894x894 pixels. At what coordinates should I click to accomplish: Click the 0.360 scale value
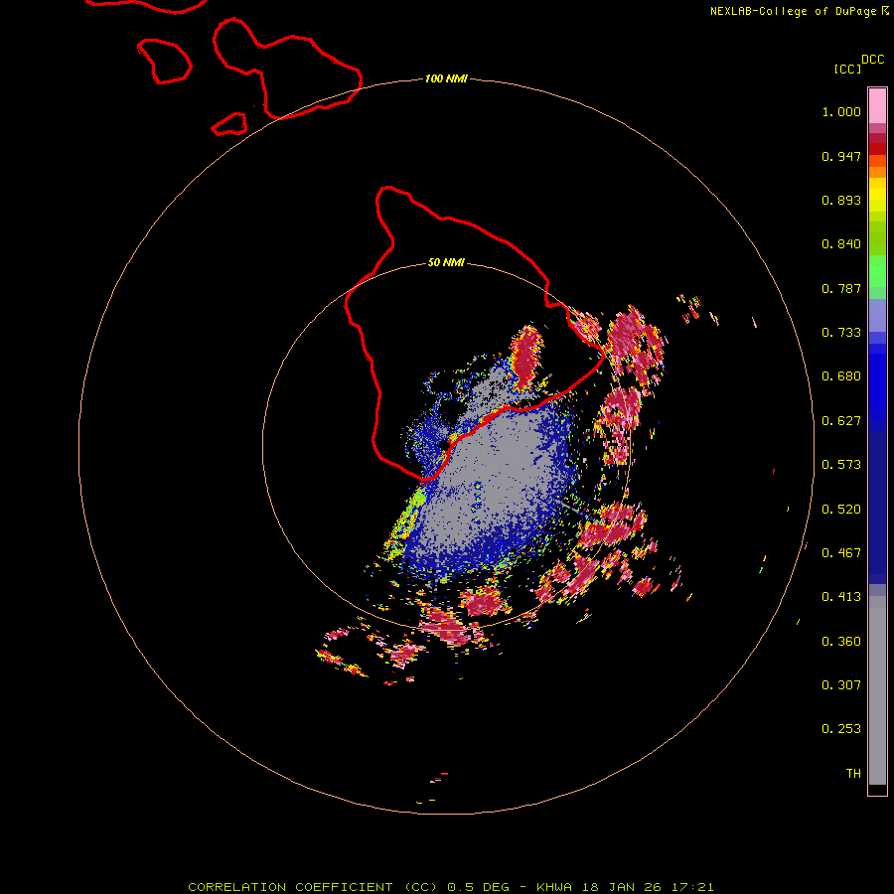(x=841, y=642)
